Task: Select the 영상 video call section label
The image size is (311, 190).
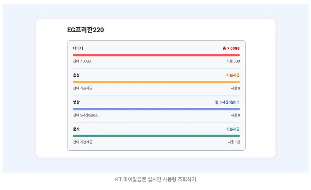Action: [x=76, y=102]
